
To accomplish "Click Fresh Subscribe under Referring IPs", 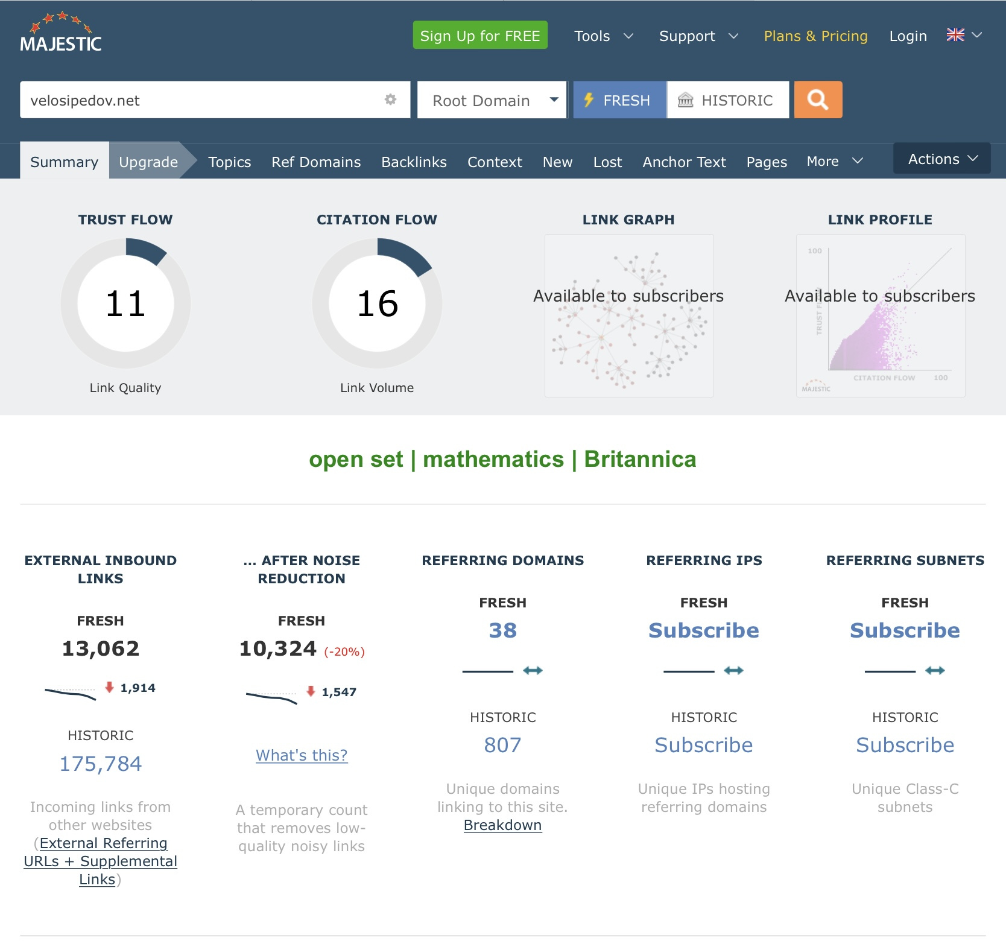I will [x=704, y=630].
